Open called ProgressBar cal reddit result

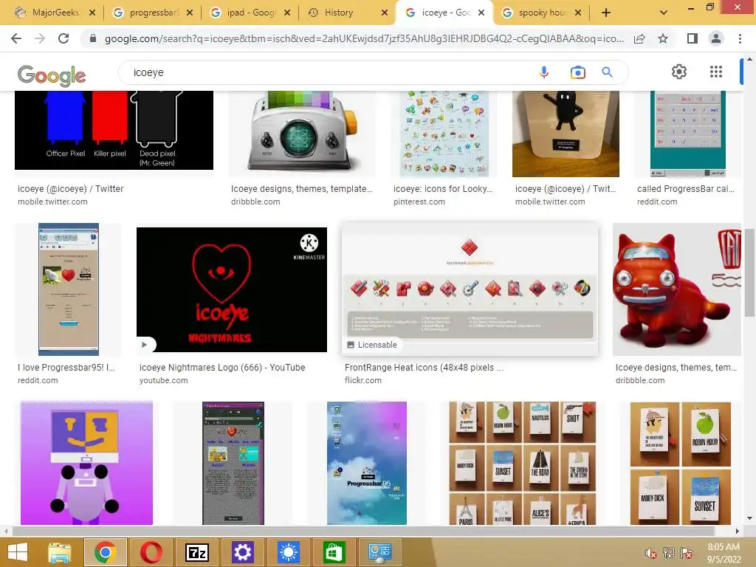pos(686,188)
